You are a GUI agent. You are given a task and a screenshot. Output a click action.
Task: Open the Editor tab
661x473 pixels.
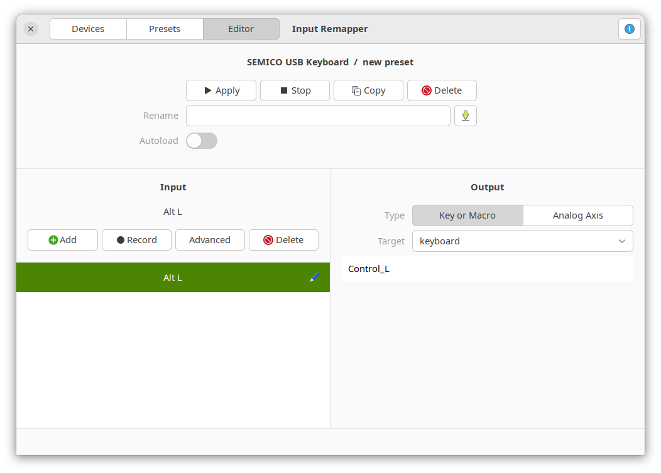point(241,29)
